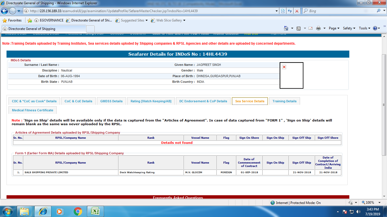Click the Read Mail envelope icon
Screen dimensions: 387x217
click(311, 28)
